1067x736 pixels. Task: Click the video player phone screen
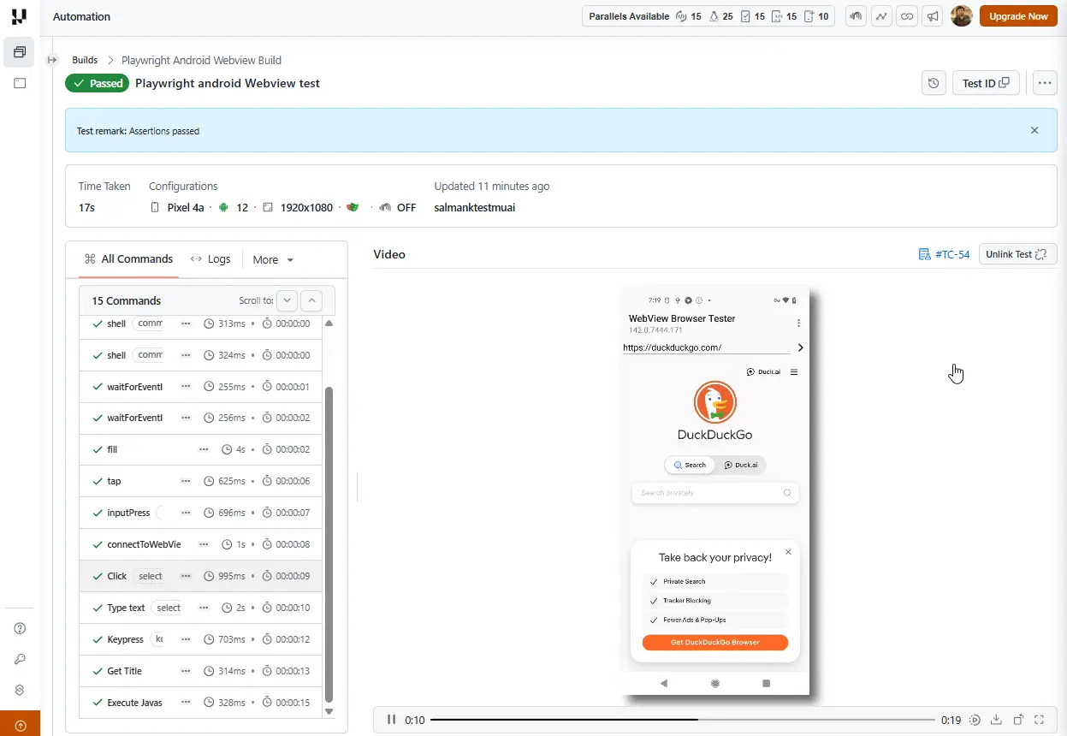(715, 492)
